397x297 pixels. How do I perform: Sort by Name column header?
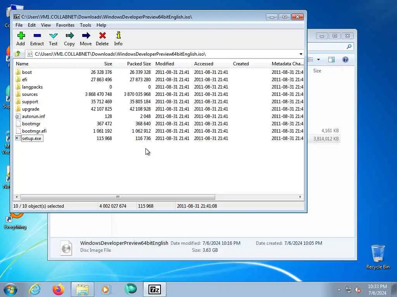pos(45,64)
